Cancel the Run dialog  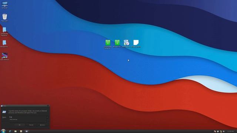[31, 125]
